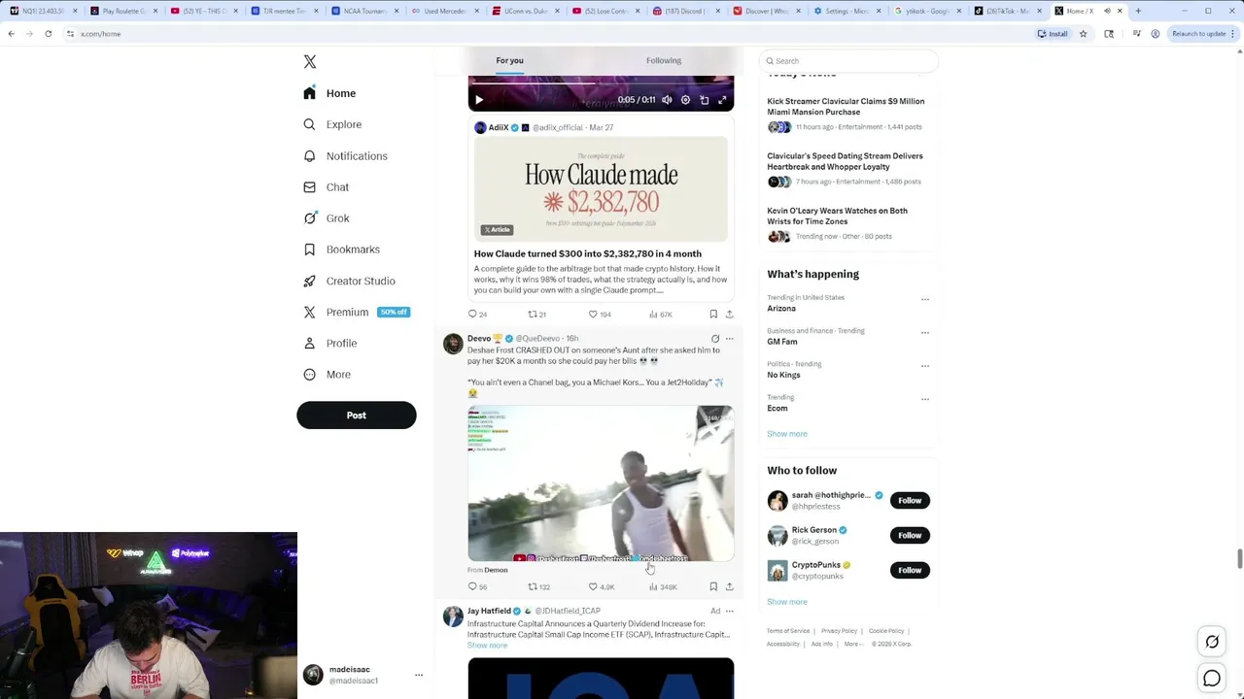The image size is (1244, 699).
Task: Mute the feed video volume
Action: point(667,99)
